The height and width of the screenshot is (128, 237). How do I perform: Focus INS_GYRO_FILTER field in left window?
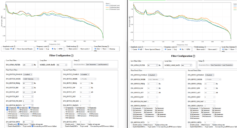click(x=28, y=65)
